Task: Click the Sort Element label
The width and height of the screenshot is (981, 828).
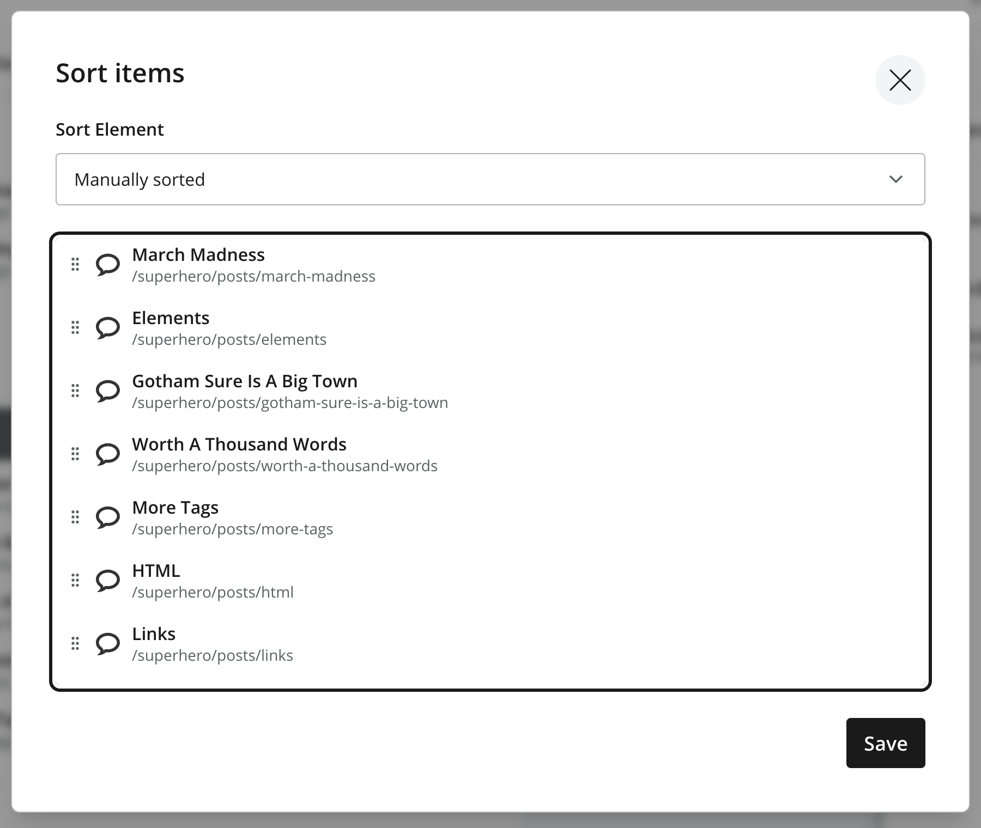Action: click(110, 130)
